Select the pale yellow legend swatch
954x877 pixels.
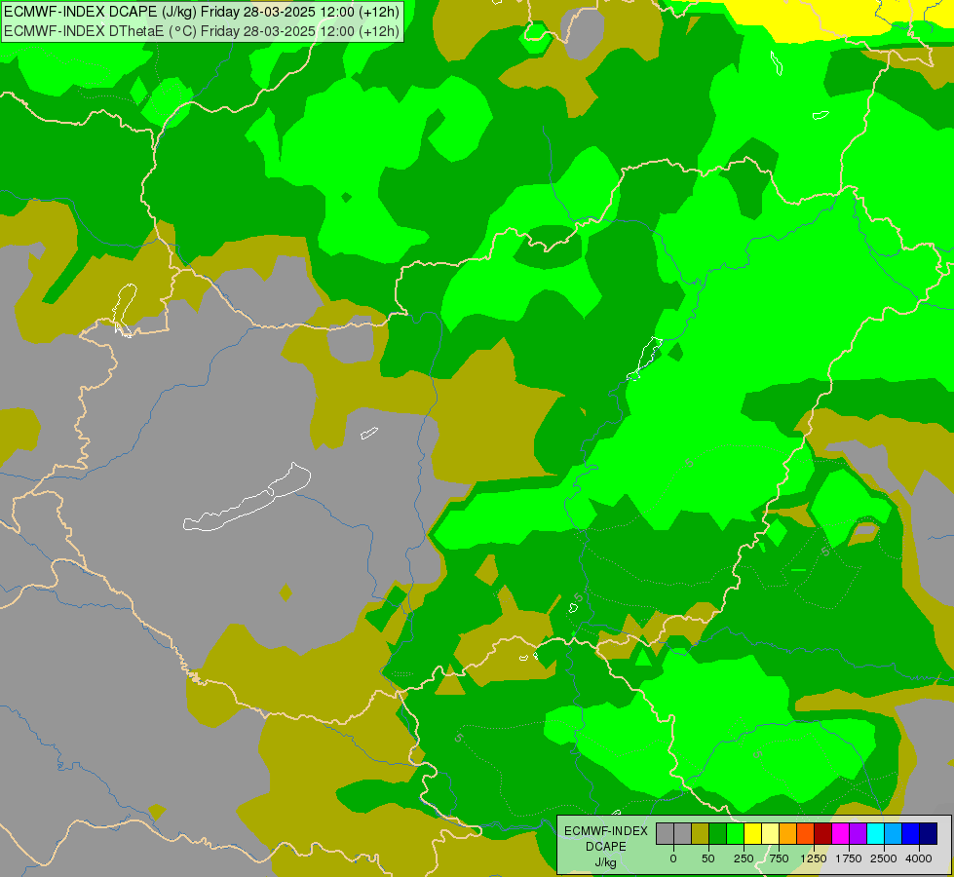pos(770,833)
